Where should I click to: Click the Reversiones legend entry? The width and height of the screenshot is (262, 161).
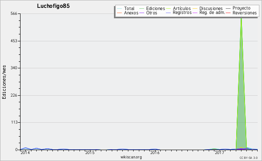tap(241, 13)
